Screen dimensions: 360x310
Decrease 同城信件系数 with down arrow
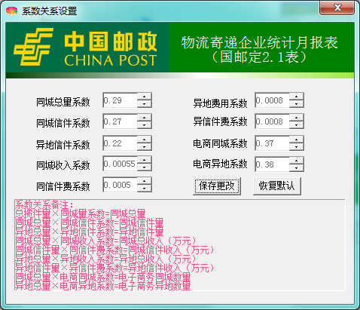point(144,125)
